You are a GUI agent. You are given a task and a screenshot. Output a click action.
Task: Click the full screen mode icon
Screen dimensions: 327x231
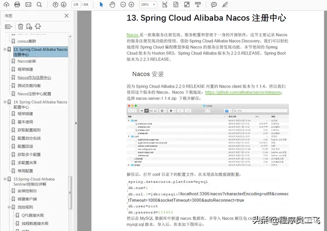coord(187,5)
